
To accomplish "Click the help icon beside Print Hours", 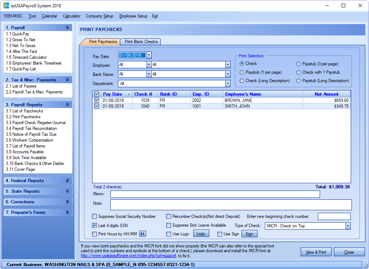I will 143,234.
